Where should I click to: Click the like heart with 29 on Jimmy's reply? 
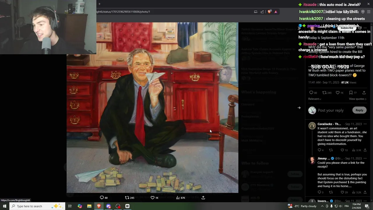pos(342,192)
